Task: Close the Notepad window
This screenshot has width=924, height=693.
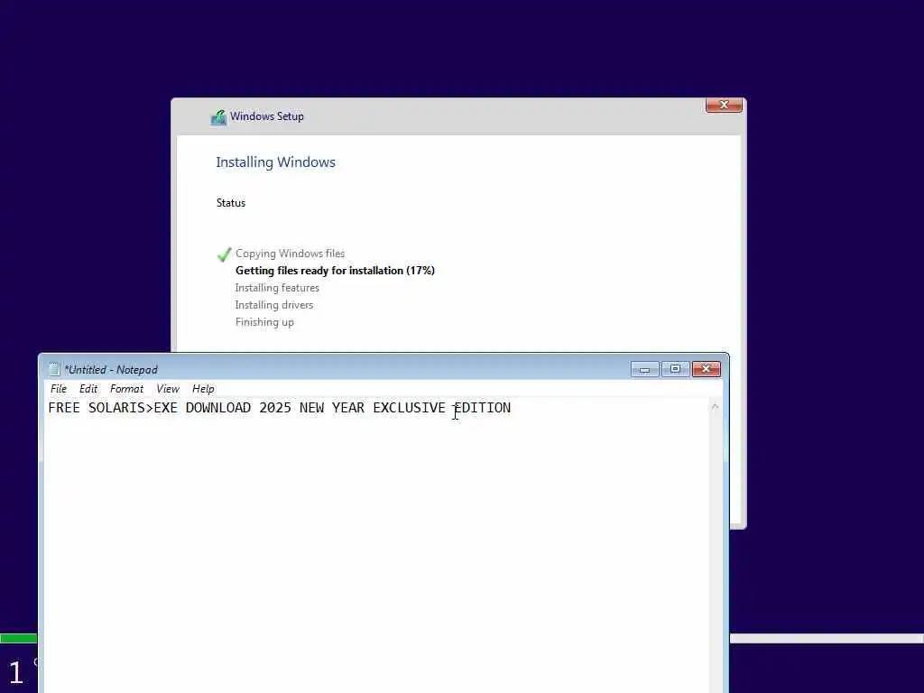Action: 706,369
